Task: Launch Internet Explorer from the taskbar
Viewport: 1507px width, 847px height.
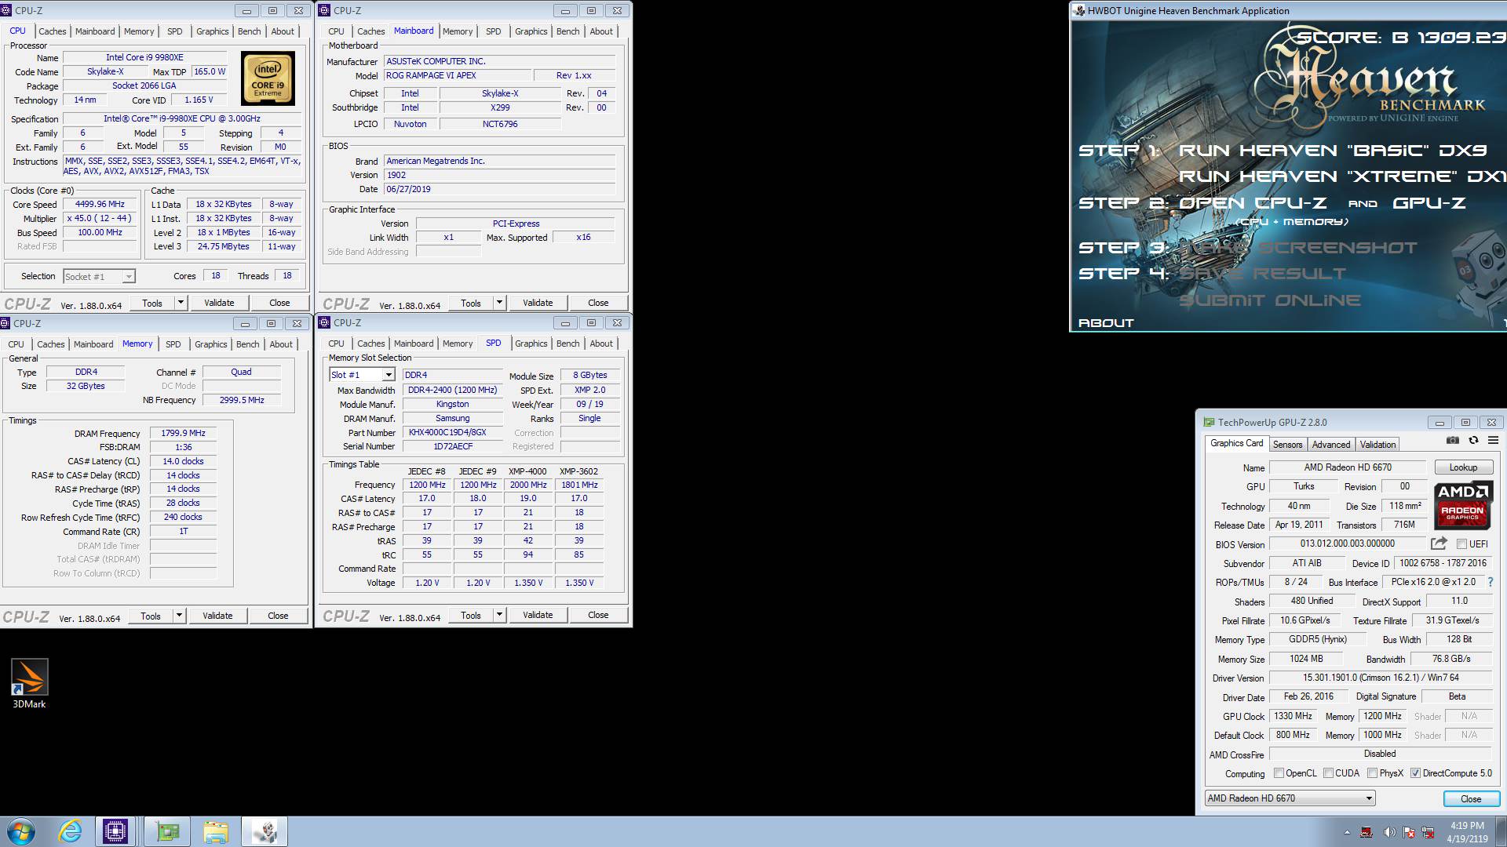Action: [x=70, y=831]
